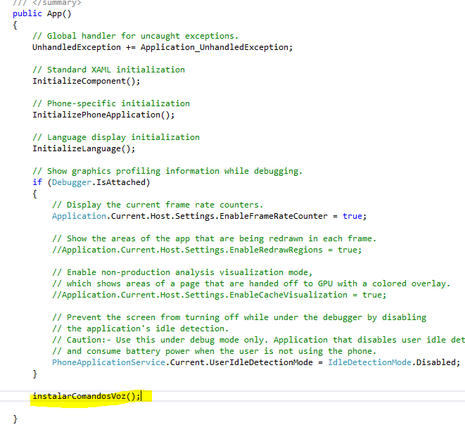Click the 'Enable non-production analysis visualization mode' comment
The image size is (465, 427).
182,273
